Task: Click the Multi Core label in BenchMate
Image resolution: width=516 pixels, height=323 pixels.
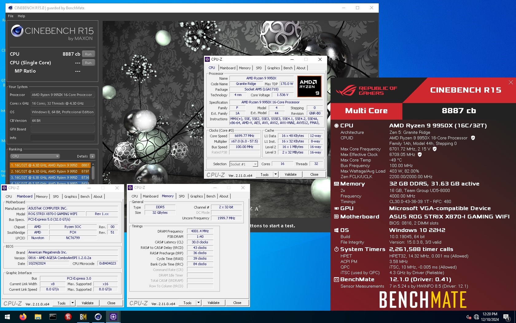Action: point(366,111)
